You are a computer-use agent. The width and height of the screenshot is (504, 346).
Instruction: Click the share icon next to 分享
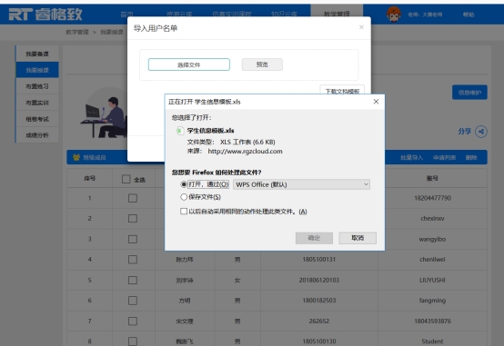(x=481, y=132)
